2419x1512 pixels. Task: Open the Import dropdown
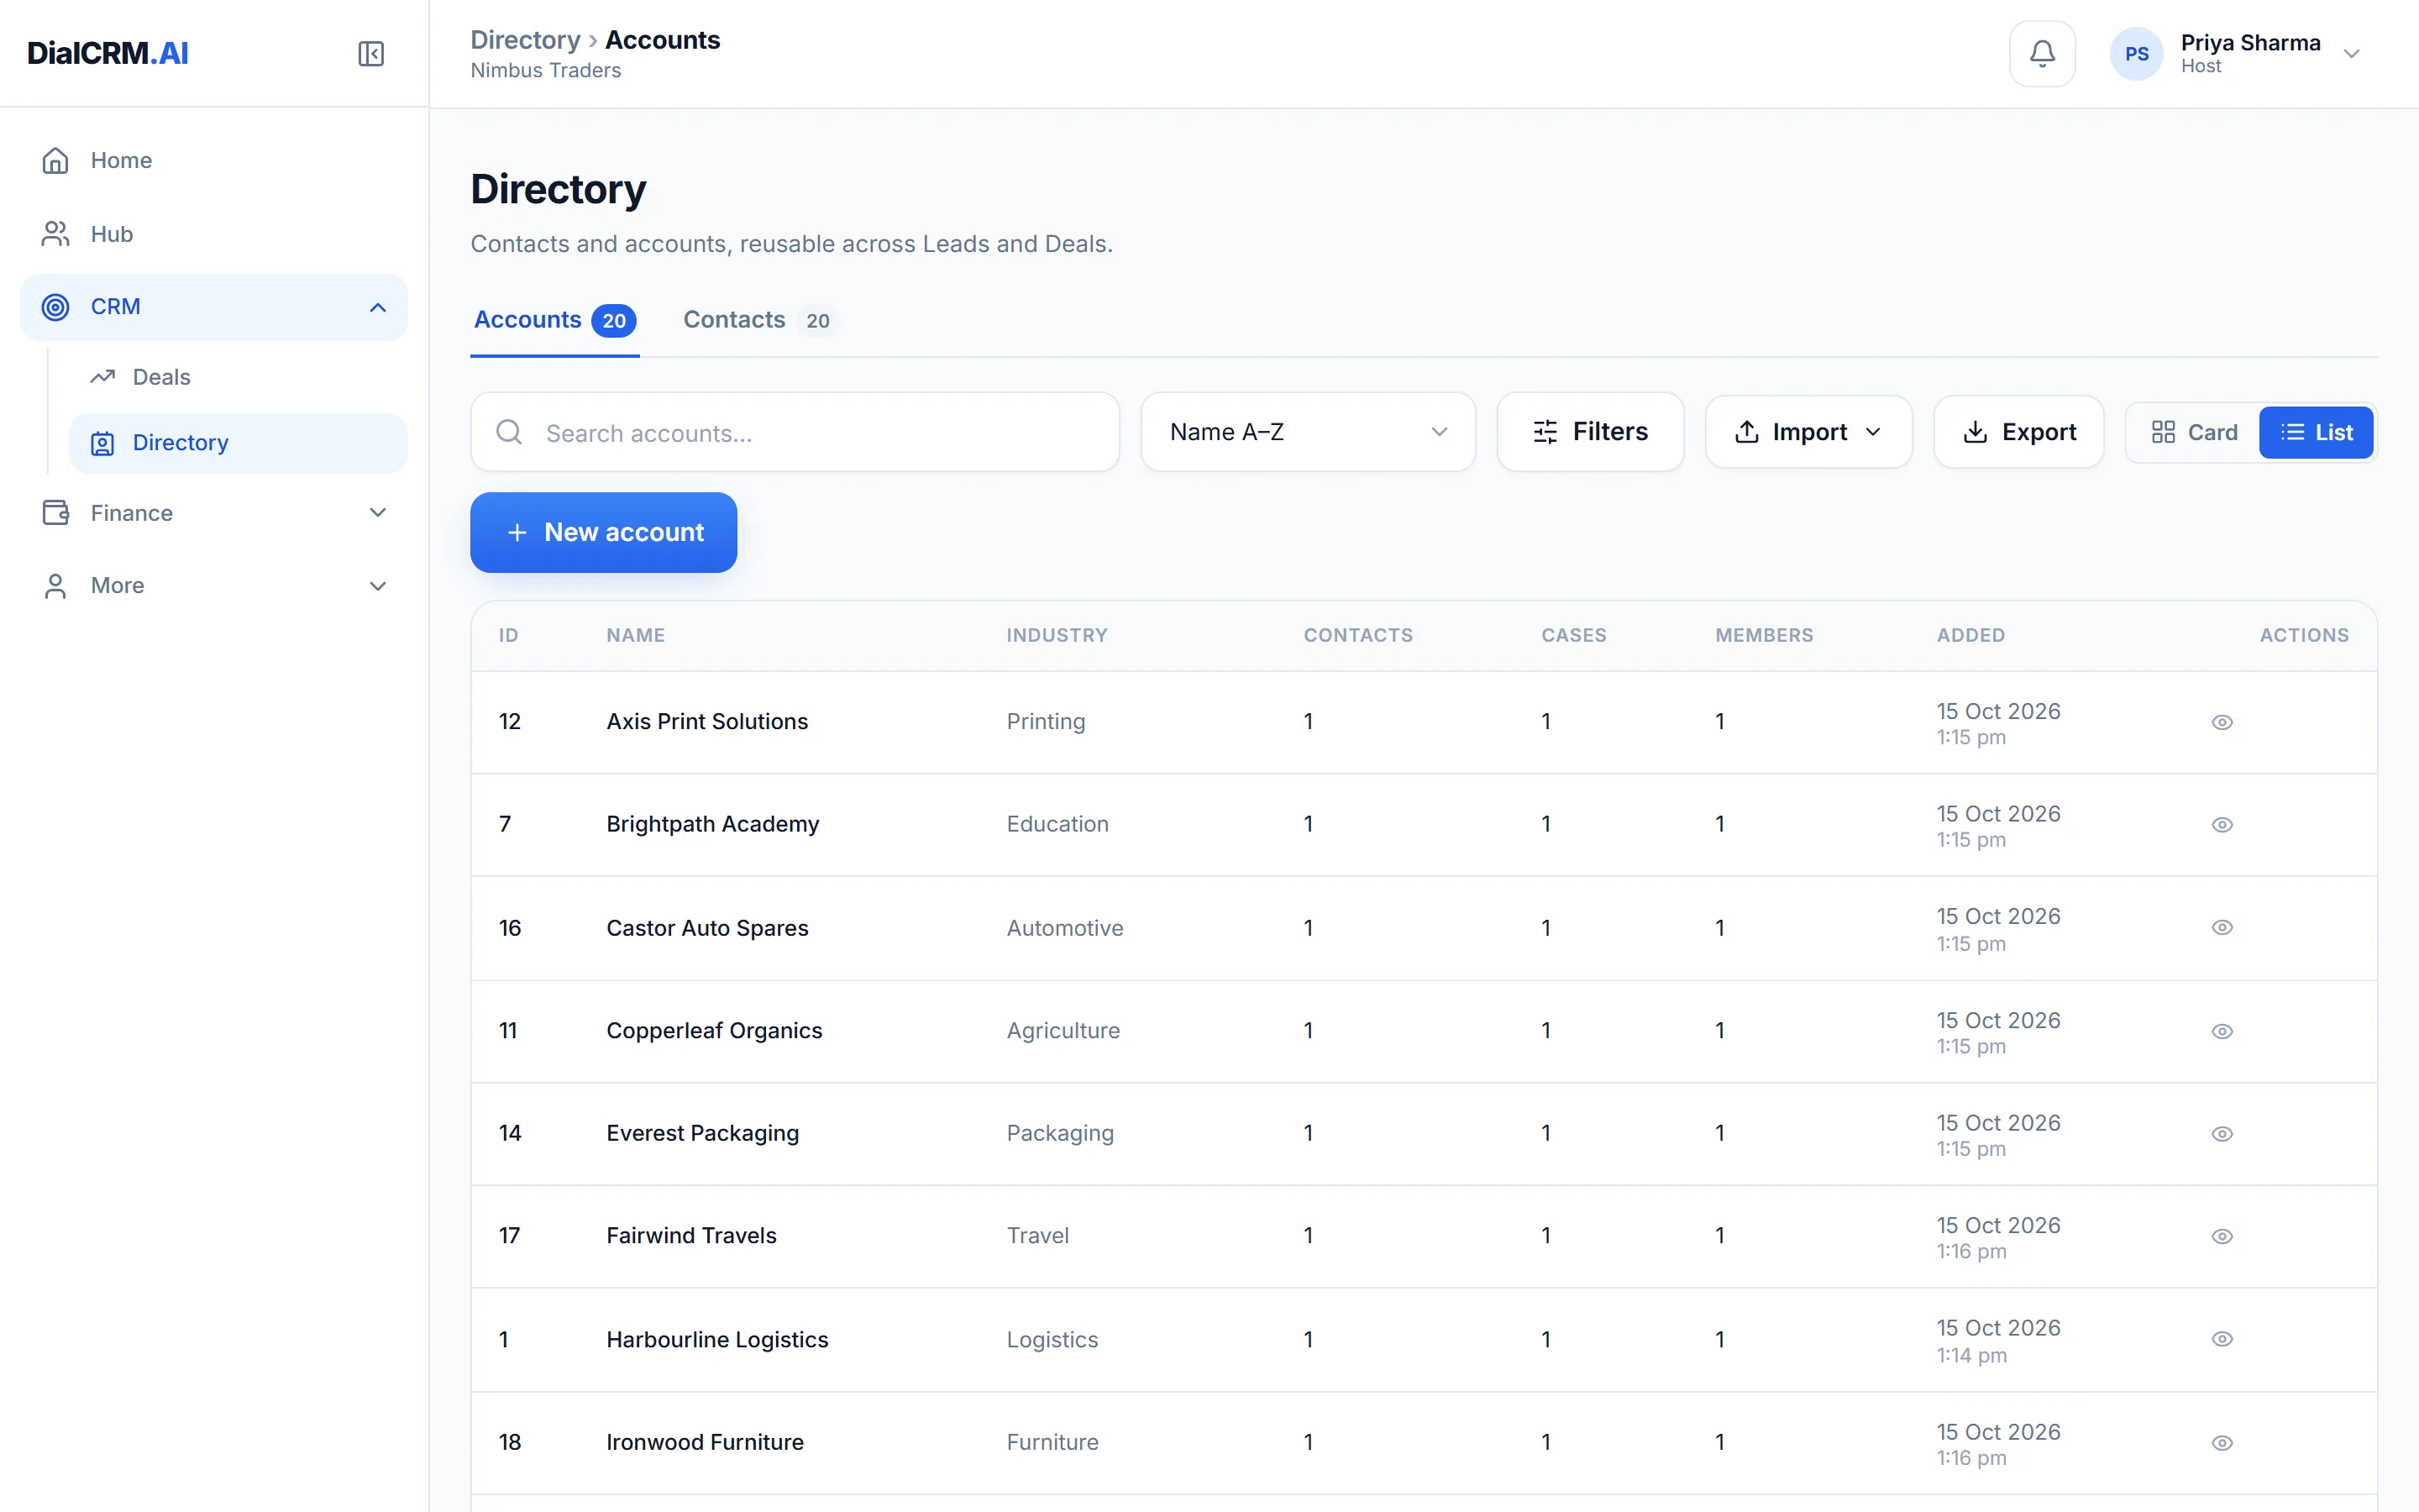click(x=1808, y=432)
